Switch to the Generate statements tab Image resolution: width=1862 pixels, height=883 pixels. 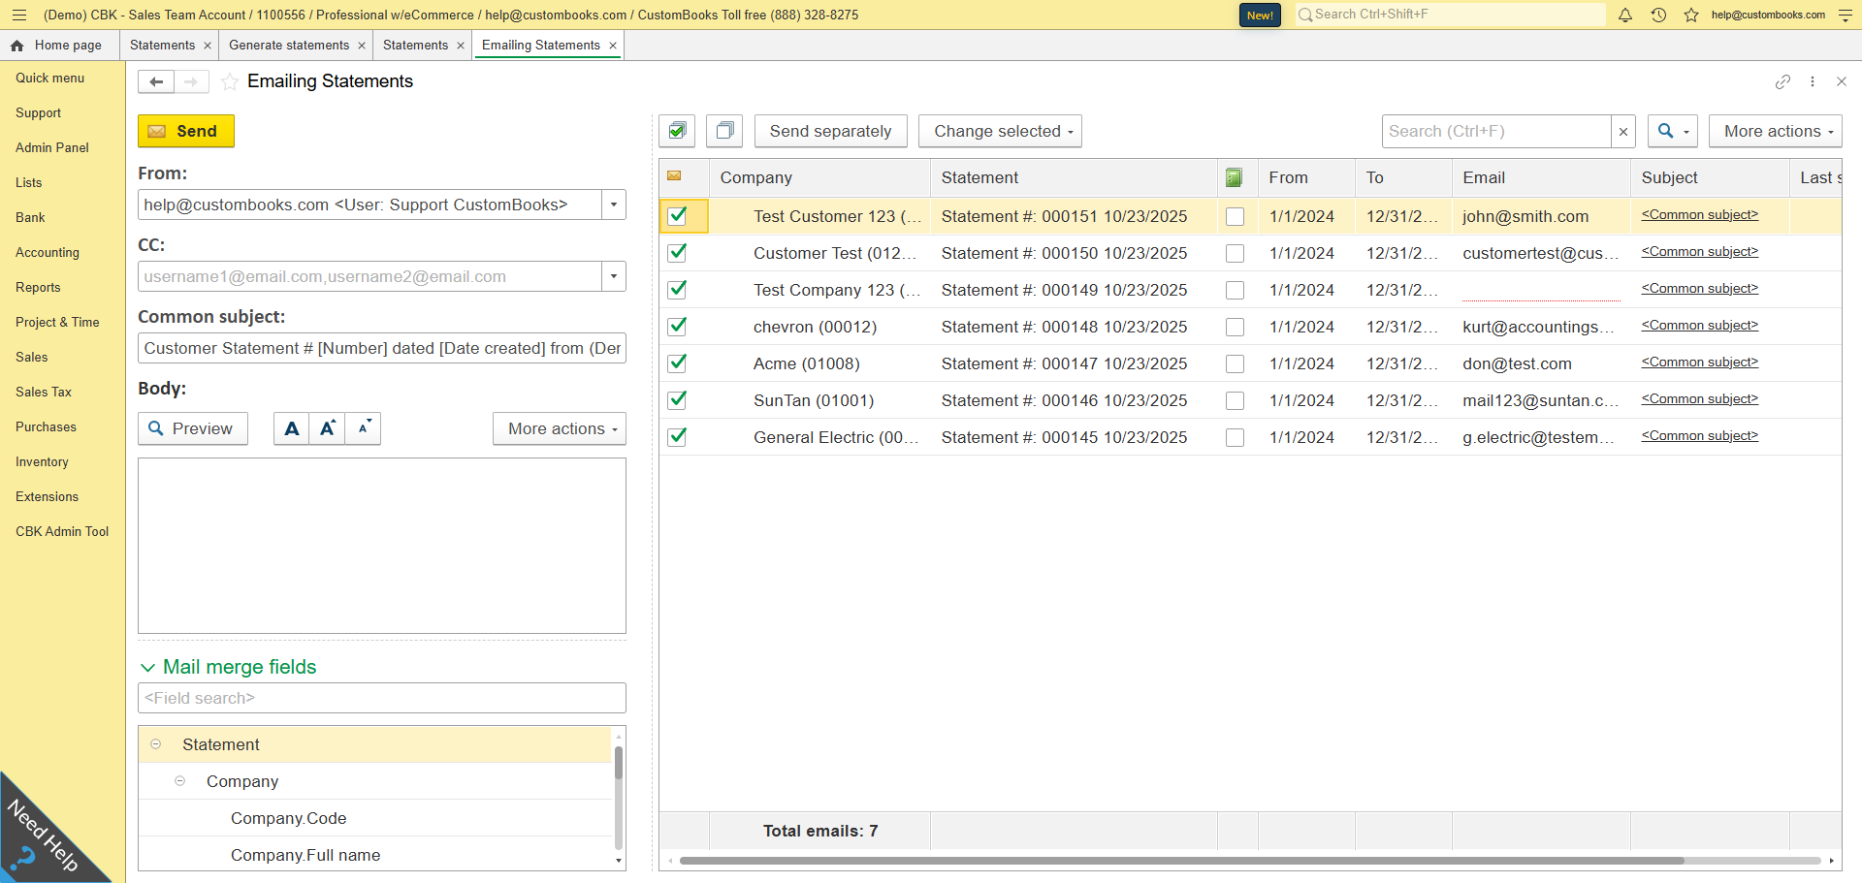289,46
